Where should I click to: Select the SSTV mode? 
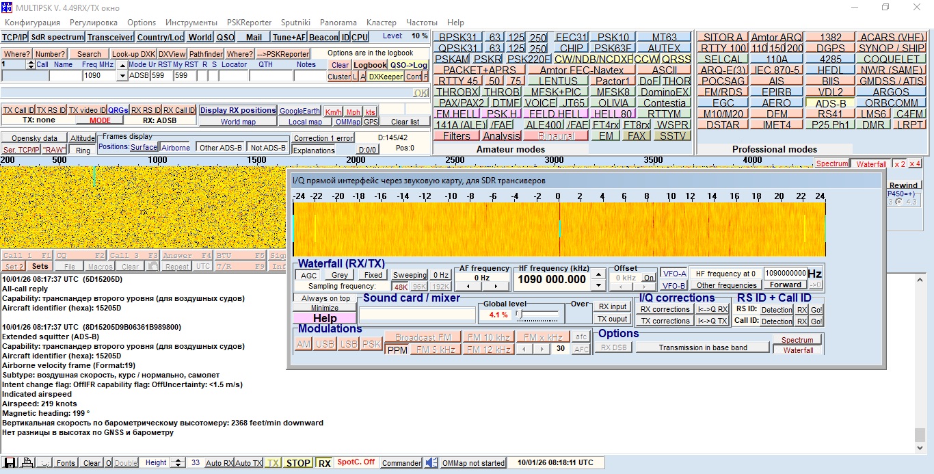[x=672, y=135]
